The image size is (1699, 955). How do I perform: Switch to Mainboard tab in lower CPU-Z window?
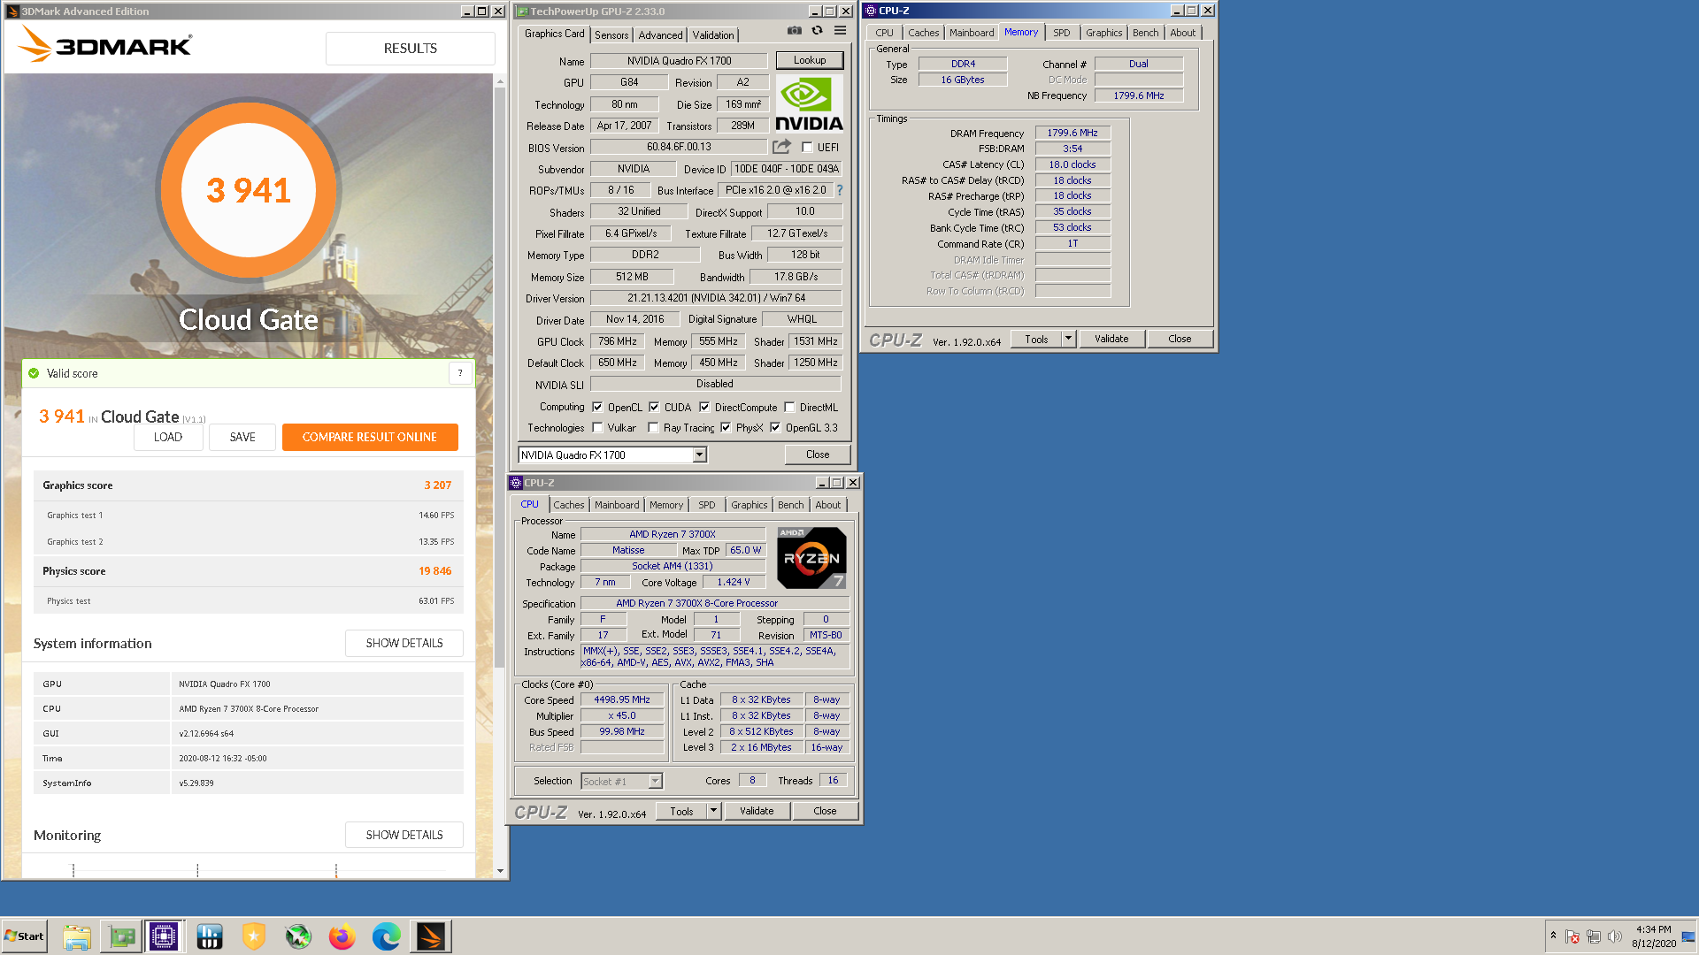pyautogui.click(x=617, y=505)
